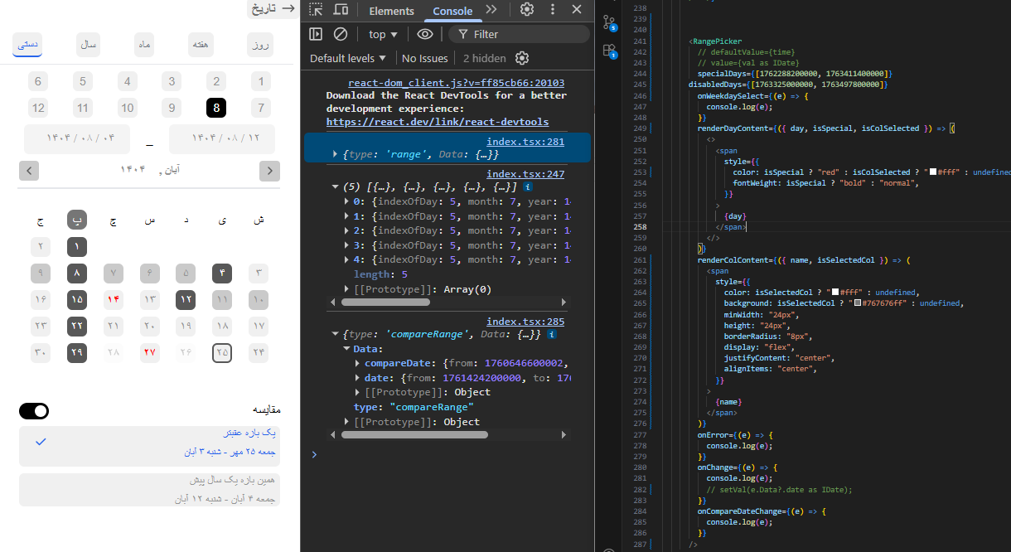Choose the 8 quick-number button
The height and width of the screenshot is (552, 1011).
(x=216, y=108)
